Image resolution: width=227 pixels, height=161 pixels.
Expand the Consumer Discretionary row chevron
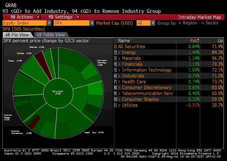tap(119, 88)
